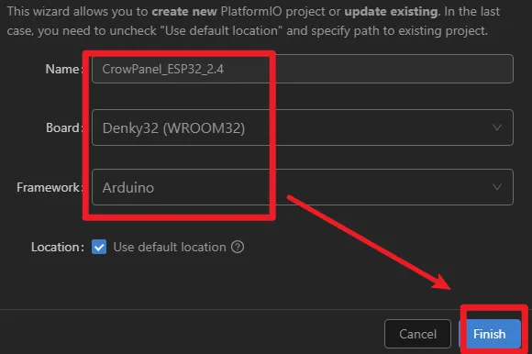This screenshot has height=354, width=532.
Task: Click the Board dropdown chevron arrow
Action: pyautogui.click(x=497, y=127)
